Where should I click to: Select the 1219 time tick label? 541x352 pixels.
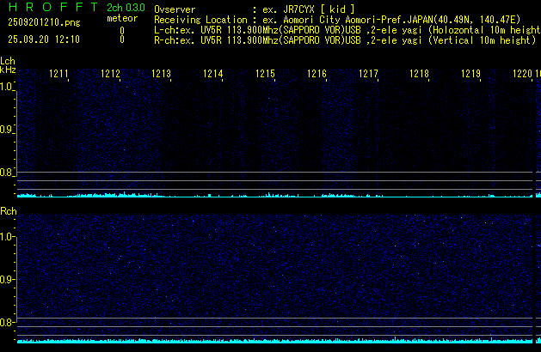click(470, 75)
